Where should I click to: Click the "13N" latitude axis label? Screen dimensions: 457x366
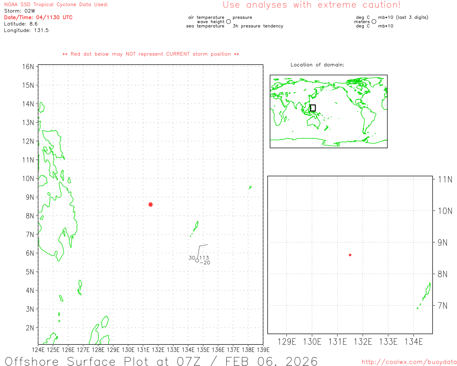(x=28, y=123)
